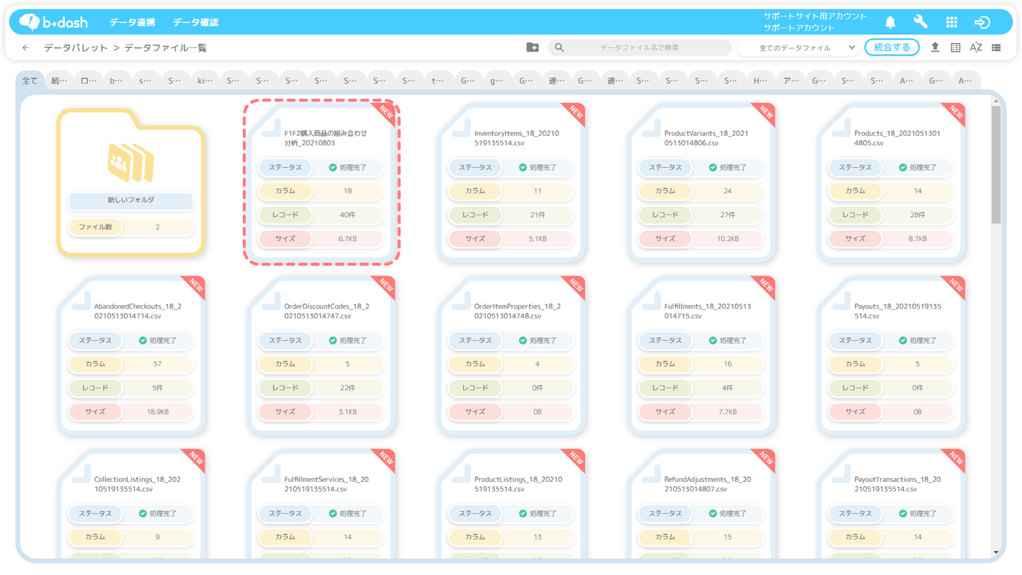Open the notifications bell
This screenshot has width=1022, height=575.
(x=890, y=22)
